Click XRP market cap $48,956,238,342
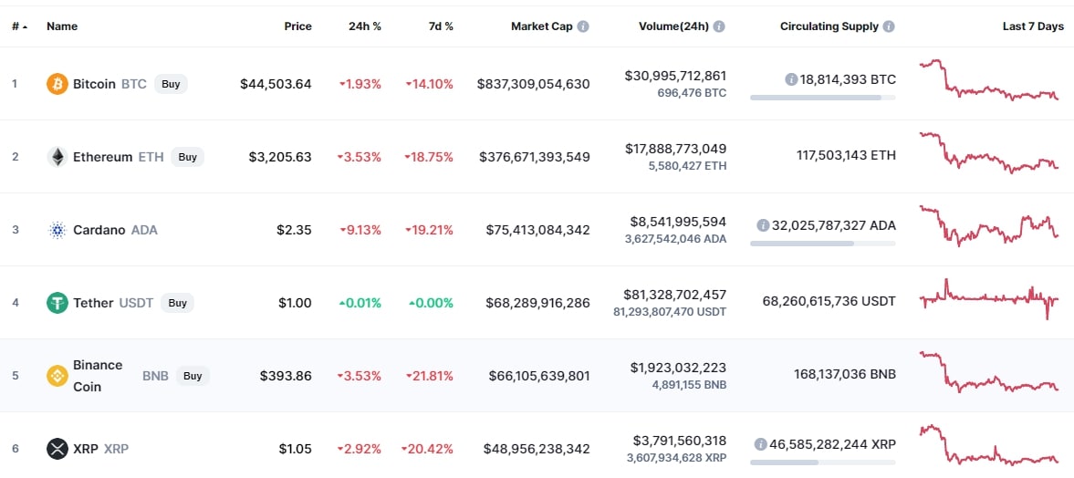Image resolution: width=1074 pixels, height=478 pixels. point(537,449)
